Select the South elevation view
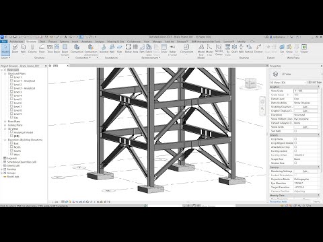The width and height of the screenshot is (323, 242). [17, 151]
